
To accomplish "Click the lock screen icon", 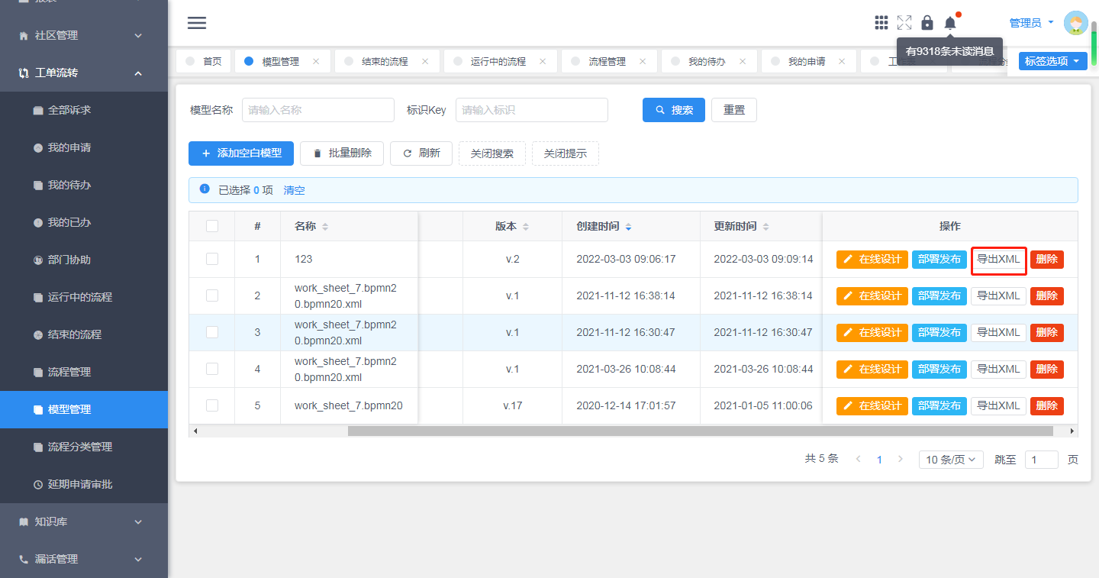I will (927, 23).
